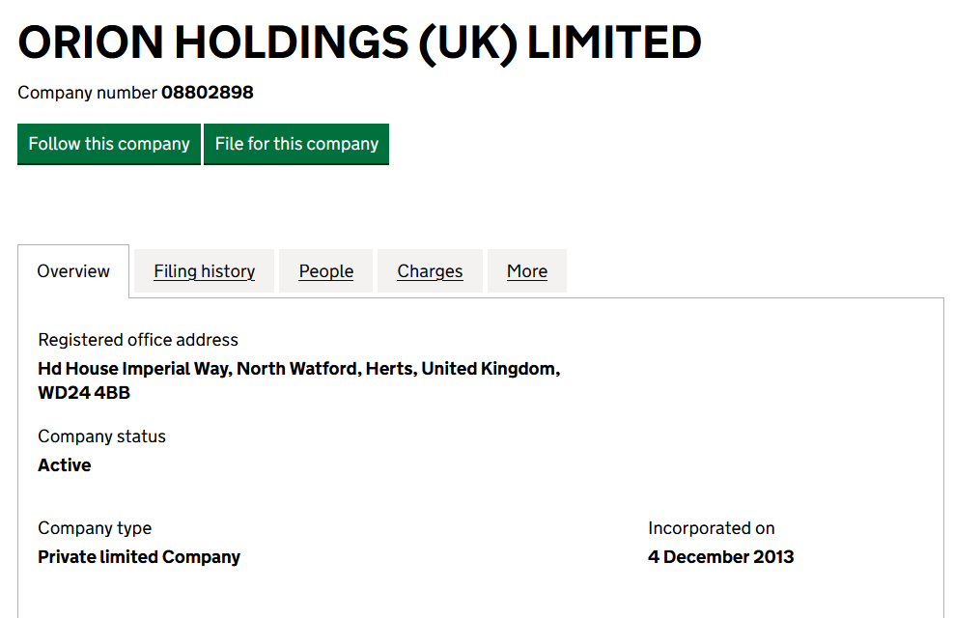
Task: Click the Private limited Company value
Action: [x=139, y=557]
